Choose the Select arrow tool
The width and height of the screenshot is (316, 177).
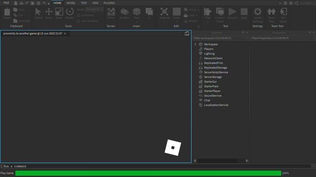tap(38, 12)
